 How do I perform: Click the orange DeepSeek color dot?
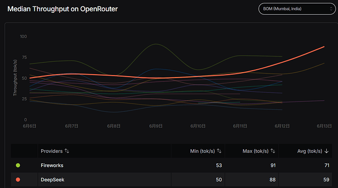pyautogui.click(x=18, y=180)
